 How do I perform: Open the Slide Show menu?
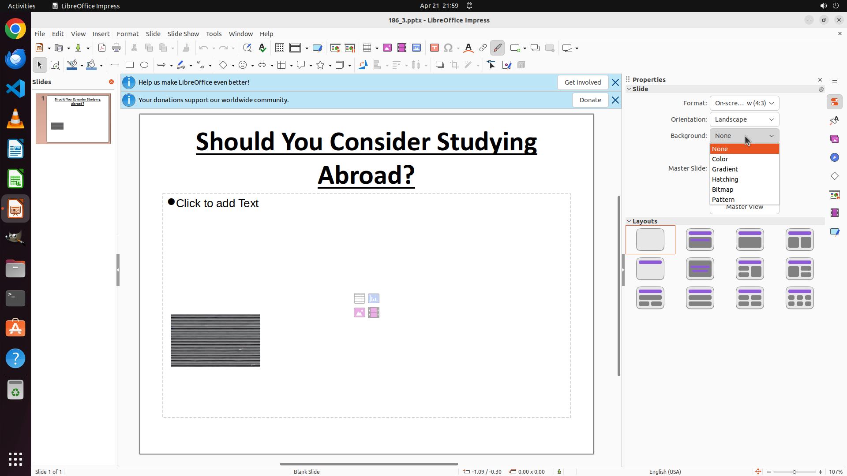point(183,34)
